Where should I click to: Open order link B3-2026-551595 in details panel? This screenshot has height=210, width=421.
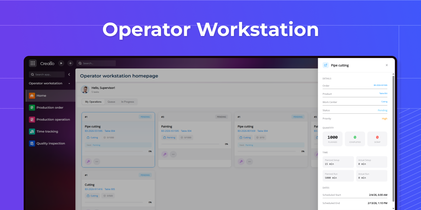coord(380,85)
